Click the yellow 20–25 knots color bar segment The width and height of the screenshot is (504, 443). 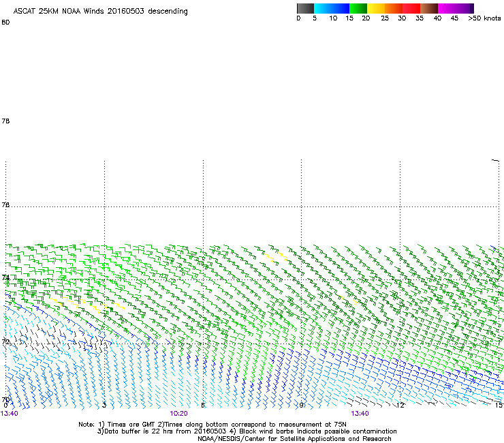(376, 8)
